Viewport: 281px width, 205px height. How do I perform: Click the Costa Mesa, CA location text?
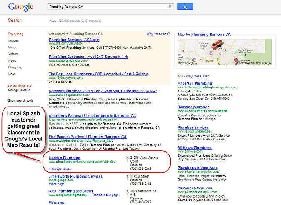click(19, 86)
